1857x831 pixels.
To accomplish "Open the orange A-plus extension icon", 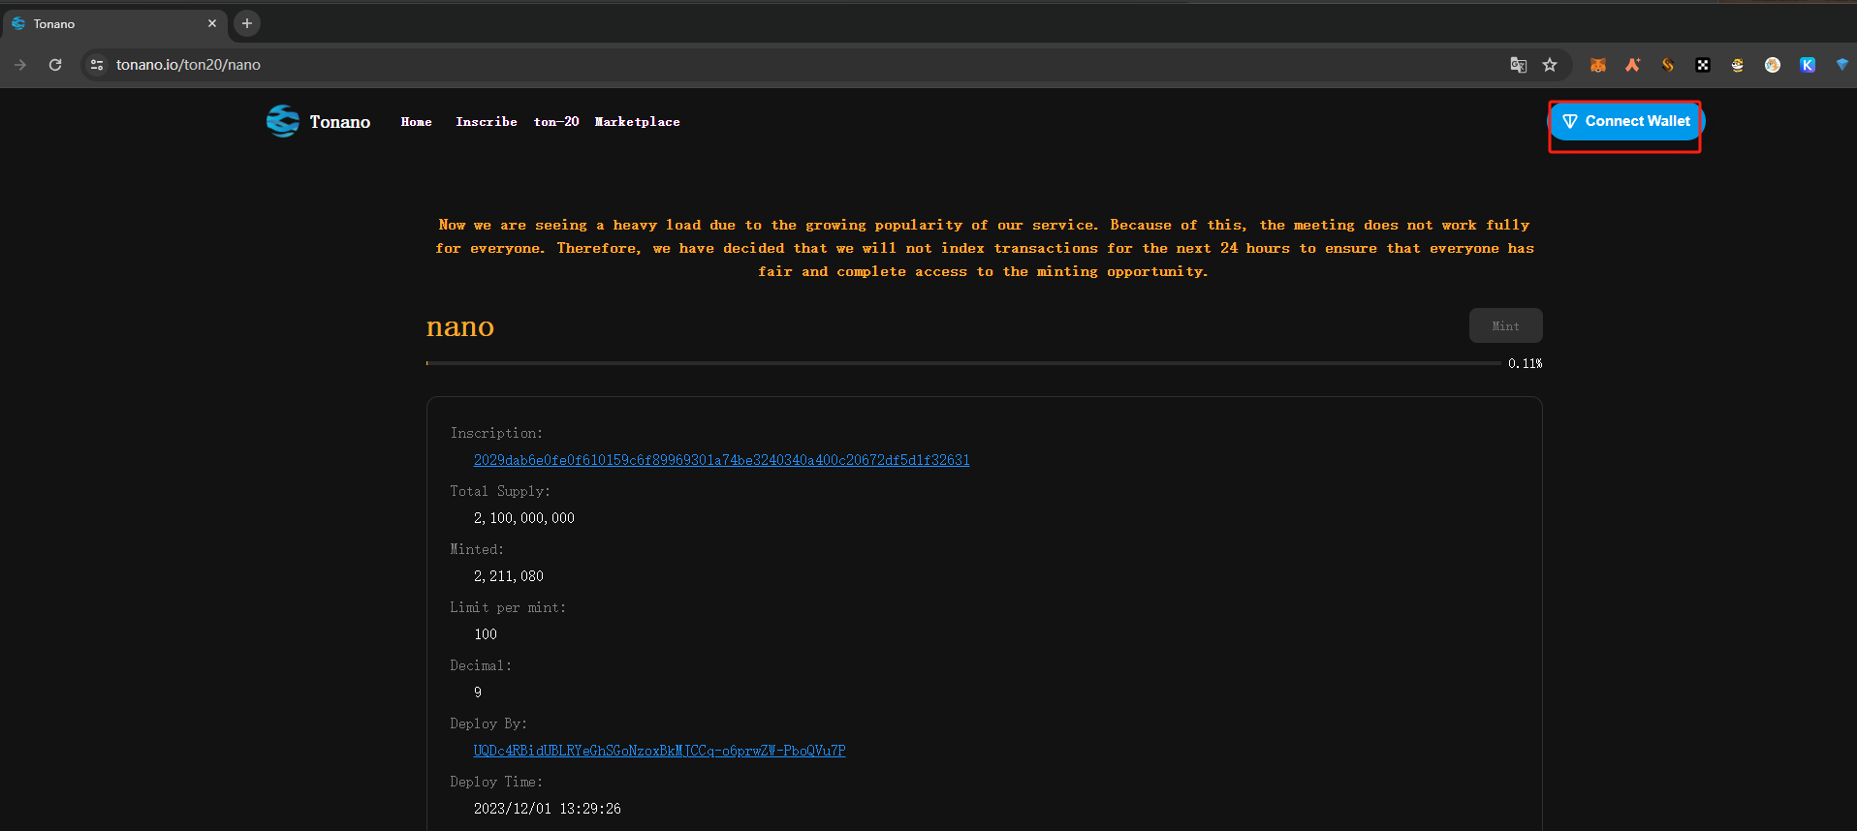I will [x=1633, y=65].
